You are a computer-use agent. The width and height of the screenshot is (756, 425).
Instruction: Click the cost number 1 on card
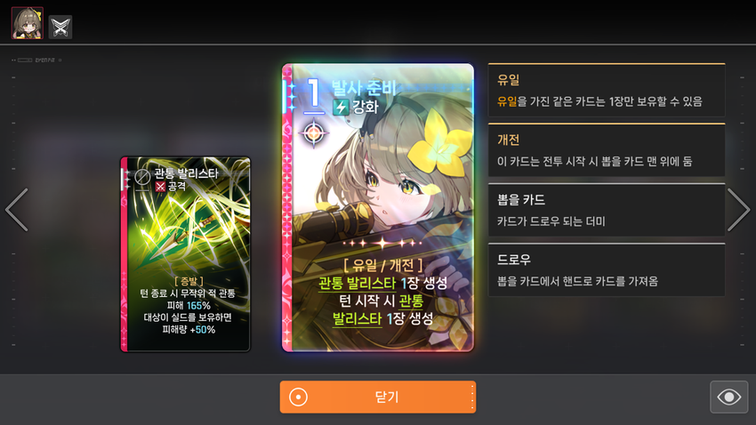pyautogui.click(x=313, y=94)
